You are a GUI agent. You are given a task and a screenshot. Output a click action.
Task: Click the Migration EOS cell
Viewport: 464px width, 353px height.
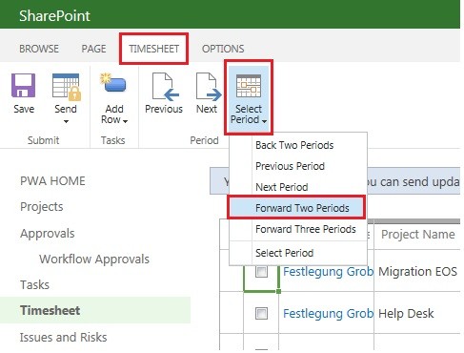(x=417, y=272)
